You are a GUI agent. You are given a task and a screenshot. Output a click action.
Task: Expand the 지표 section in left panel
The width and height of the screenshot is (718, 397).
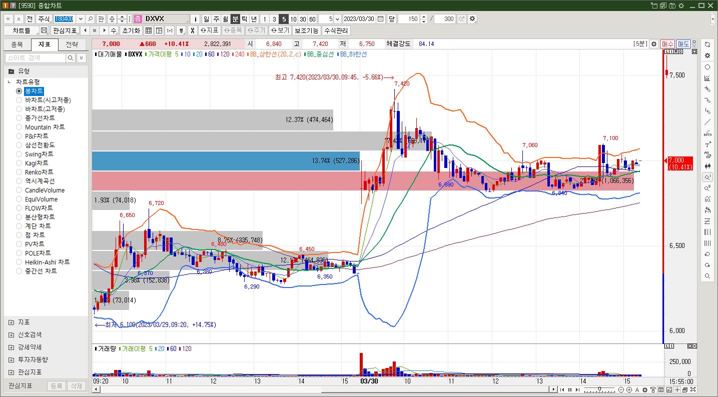(11, 322)
